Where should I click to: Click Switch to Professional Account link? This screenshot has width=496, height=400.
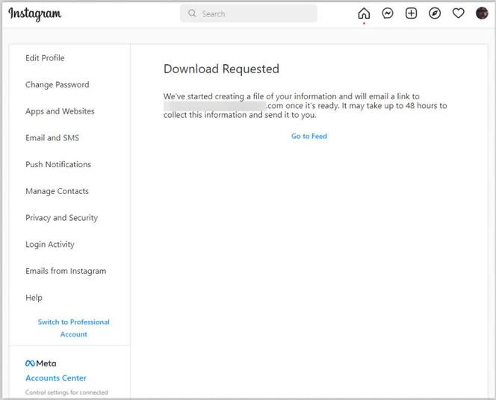74,328
